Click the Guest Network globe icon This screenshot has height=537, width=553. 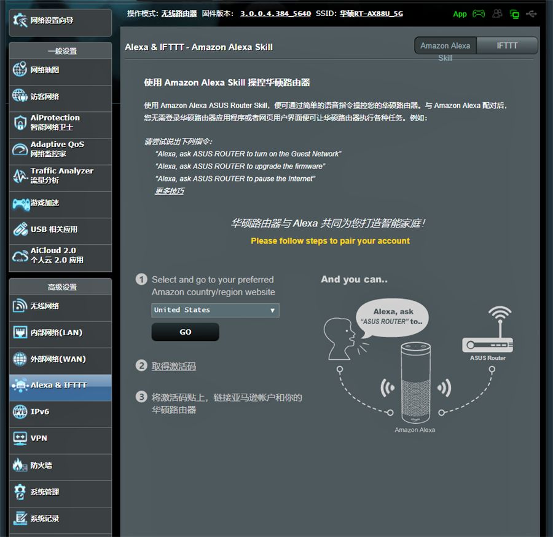tap(20, 96)
